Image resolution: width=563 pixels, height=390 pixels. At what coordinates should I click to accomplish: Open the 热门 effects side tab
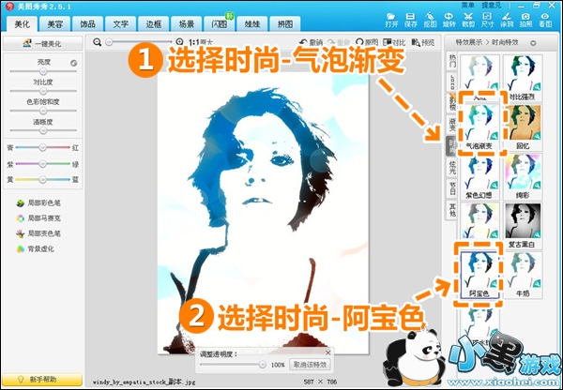452,61
